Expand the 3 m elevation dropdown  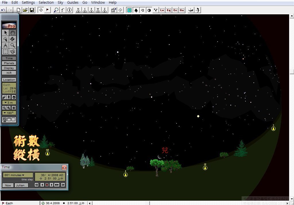click(9, 102)
